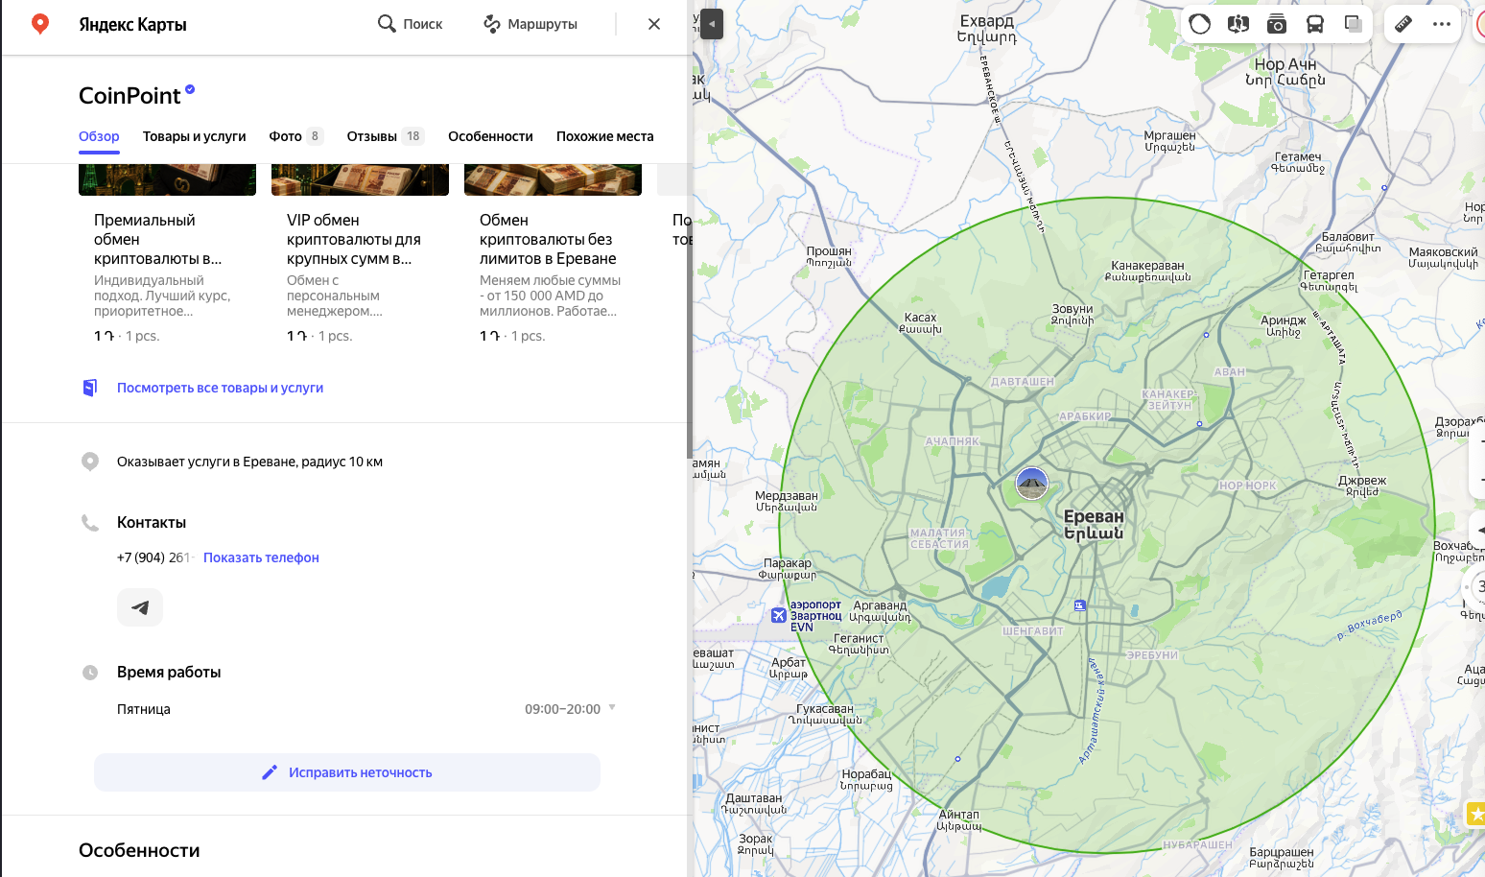Click the Нор Ачн label on the map

(1285, 72)
